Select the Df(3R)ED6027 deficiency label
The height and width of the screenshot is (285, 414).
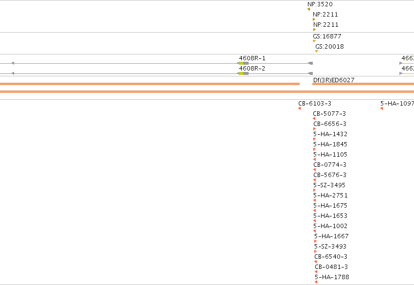[334, 80]
